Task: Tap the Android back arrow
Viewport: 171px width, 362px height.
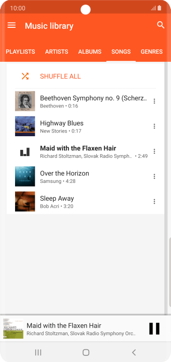Action: pyautogui.click(x=134, y=352)
